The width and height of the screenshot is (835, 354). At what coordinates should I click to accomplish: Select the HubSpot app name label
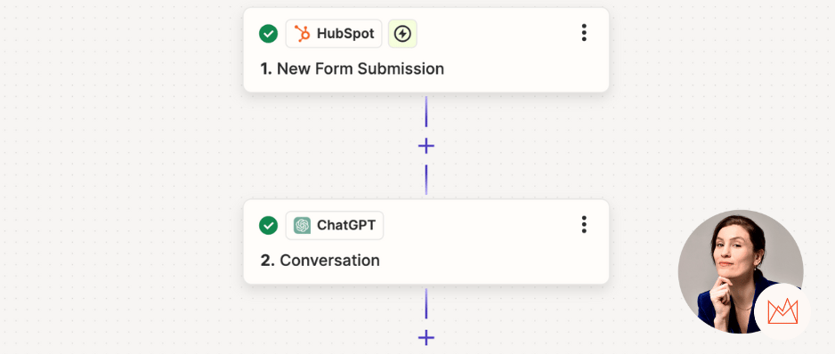345,34
